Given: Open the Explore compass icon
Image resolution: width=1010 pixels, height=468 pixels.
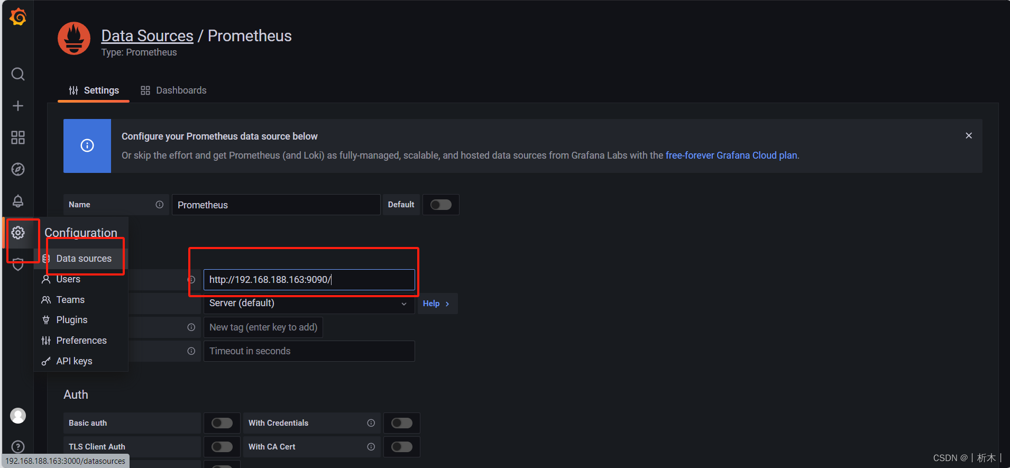Looking at the screenshot, I should click(18, 169).
